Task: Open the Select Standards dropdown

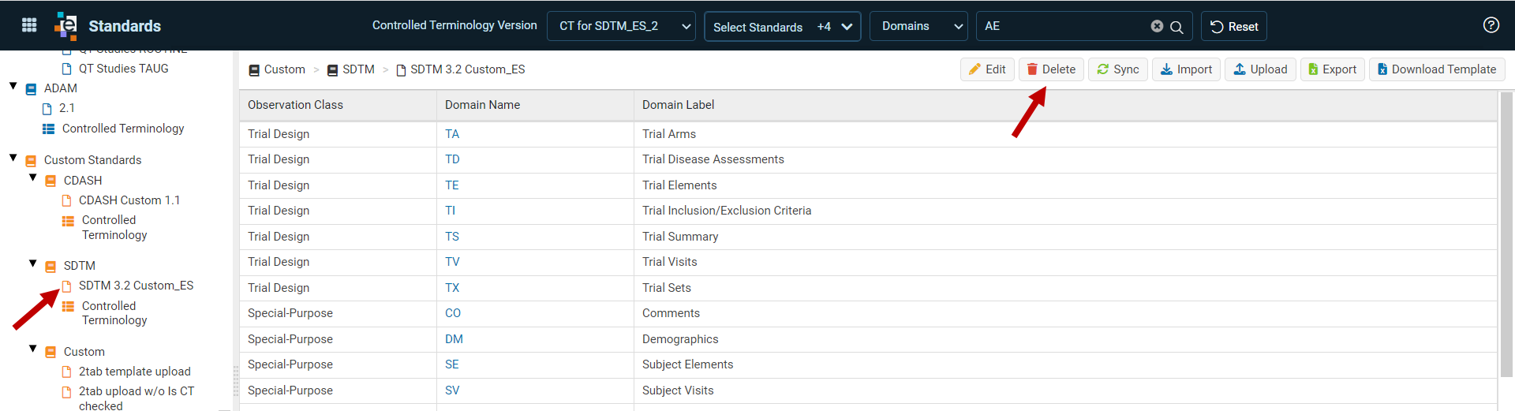Action: [x=782, y=27]
